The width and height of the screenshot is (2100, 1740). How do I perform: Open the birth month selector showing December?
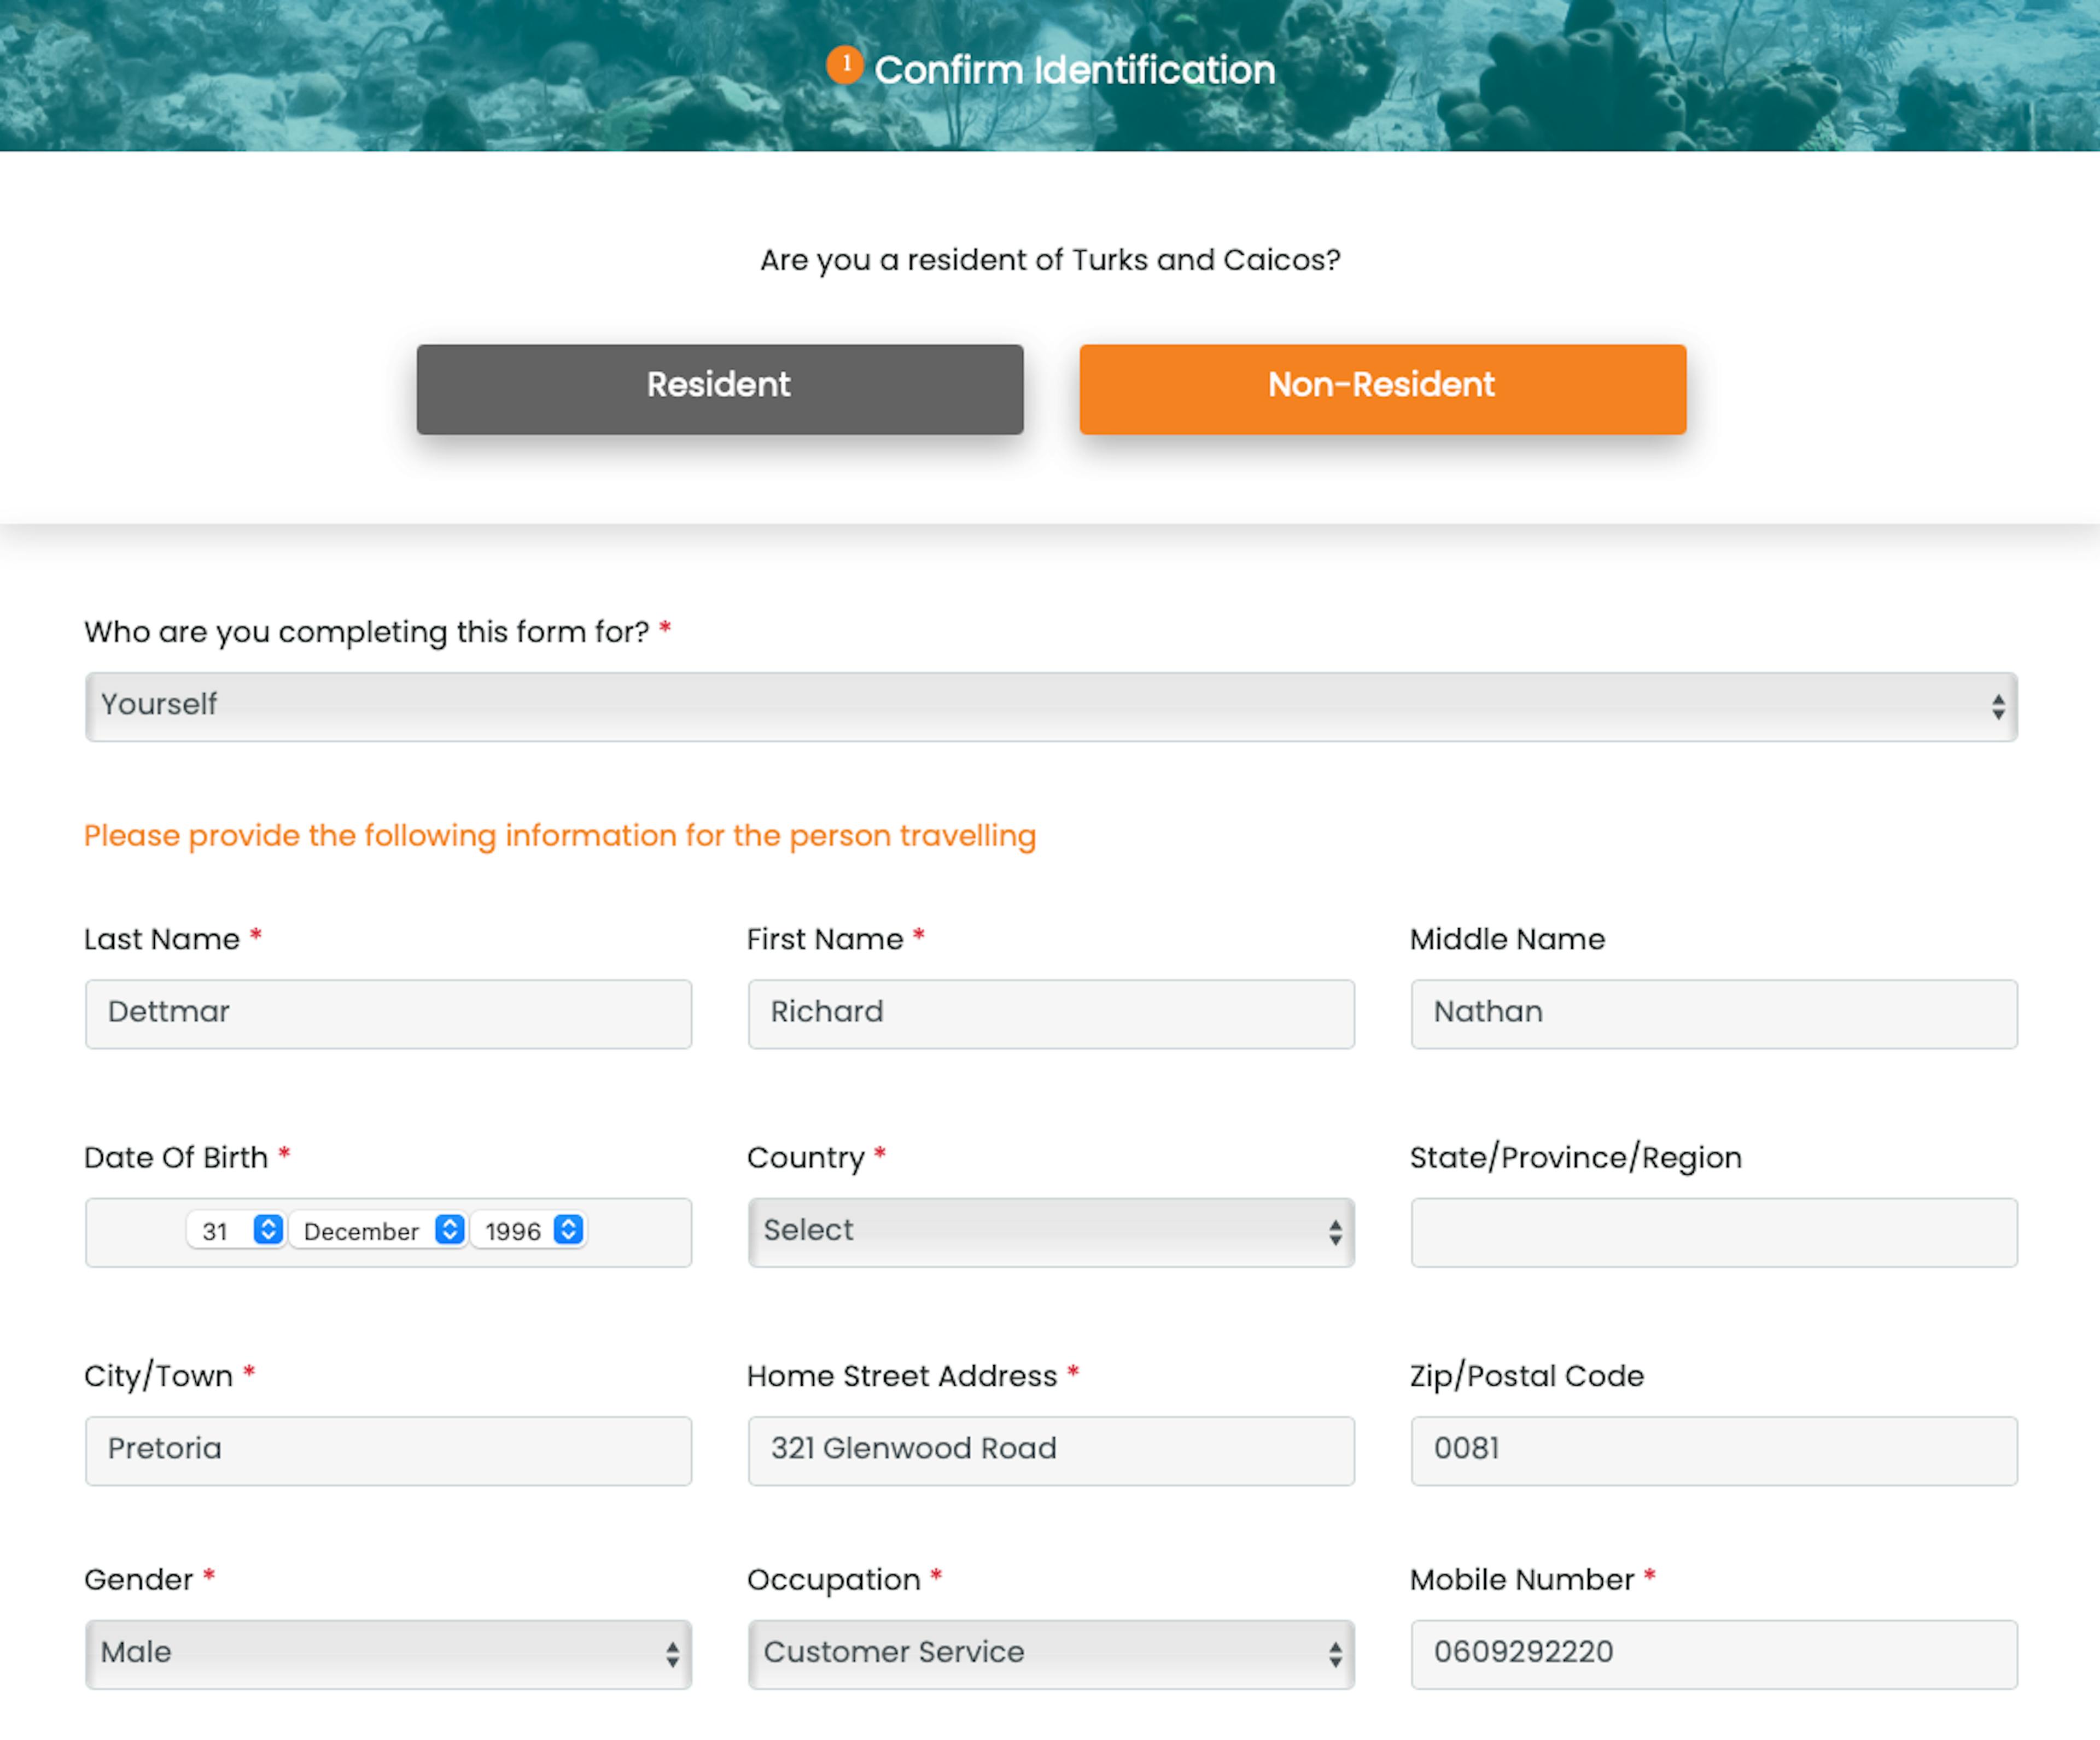tap(378, 1231)
